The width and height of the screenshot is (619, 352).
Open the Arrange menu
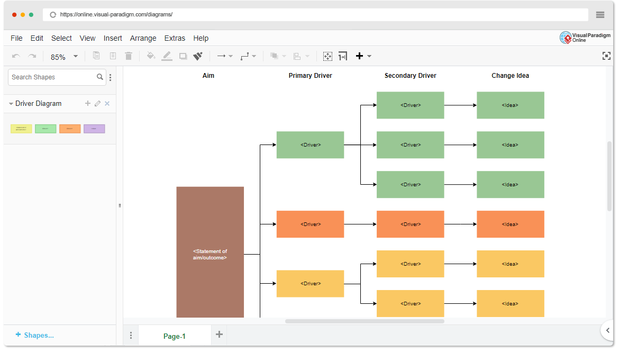coord(143,38)
